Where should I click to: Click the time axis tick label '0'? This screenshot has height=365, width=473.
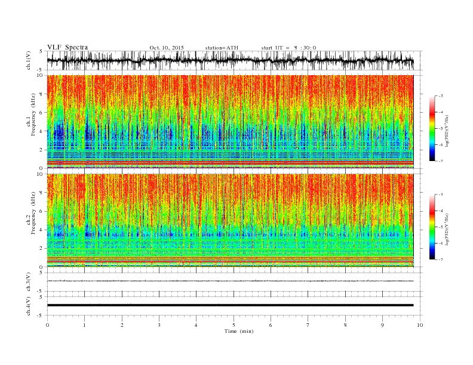coord(47,325)
